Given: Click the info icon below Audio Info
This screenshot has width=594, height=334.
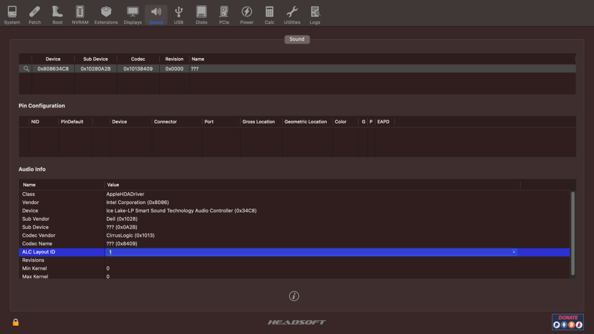Looking at the screenshot, I should pyautogui.click(x=294, y=296).
